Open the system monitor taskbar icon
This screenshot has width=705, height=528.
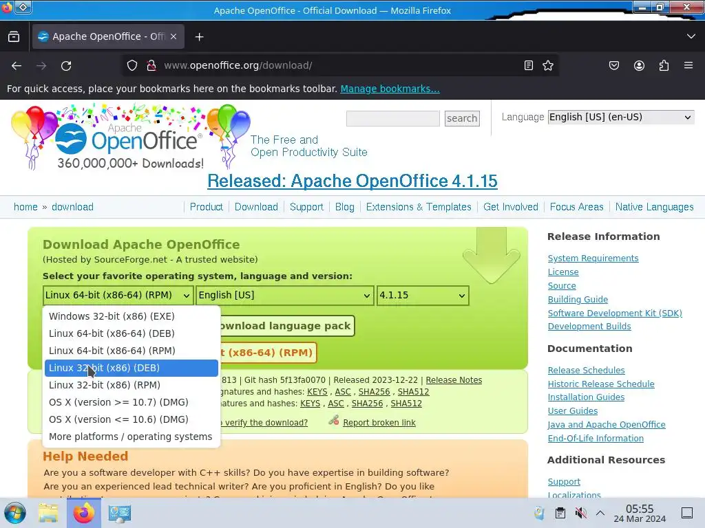coord(120,513)
